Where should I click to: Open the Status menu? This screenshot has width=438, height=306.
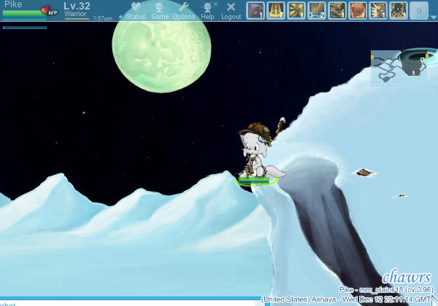(136, 10)
